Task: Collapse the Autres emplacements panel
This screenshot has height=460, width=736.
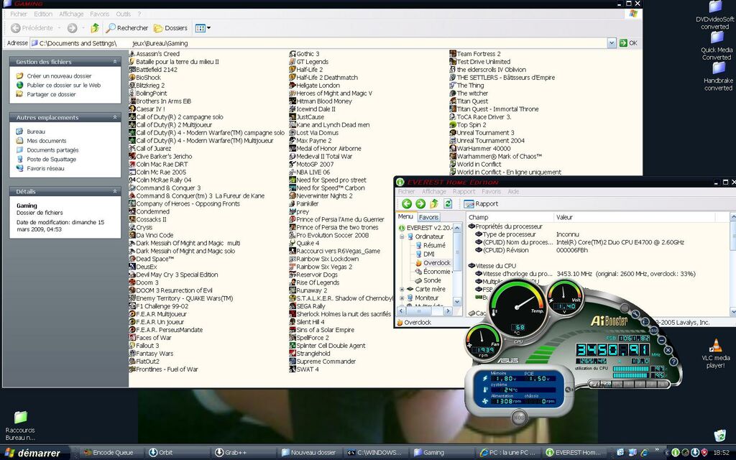Action: click(114, 117)
